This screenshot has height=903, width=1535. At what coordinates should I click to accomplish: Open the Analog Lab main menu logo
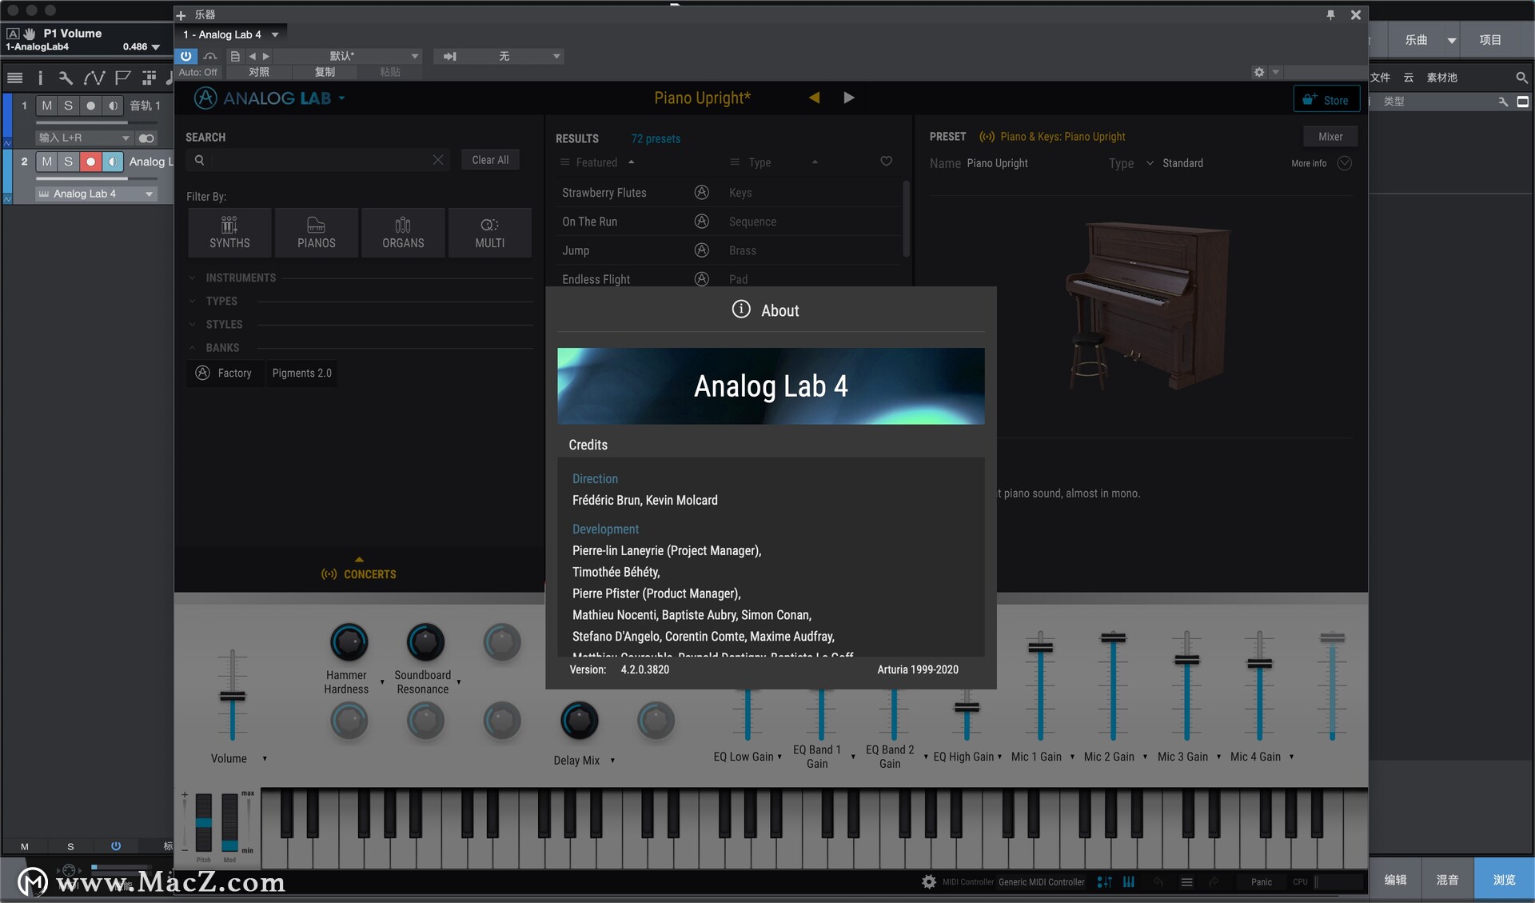point(269,98)
